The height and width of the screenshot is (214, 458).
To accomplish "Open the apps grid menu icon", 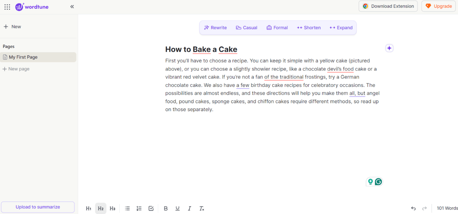I will (7, 7).
